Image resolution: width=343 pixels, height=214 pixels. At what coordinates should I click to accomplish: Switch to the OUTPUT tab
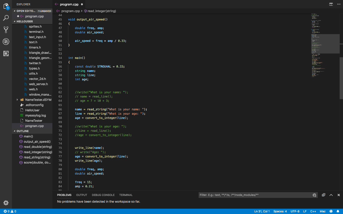point(81,195)
